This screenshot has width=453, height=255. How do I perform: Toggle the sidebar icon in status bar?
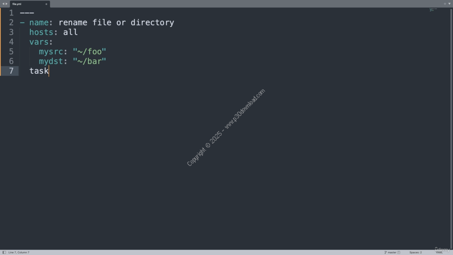4,253
